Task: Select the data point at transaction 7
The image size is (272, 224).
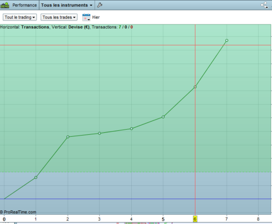Action: pyautogui.click(x=227, y=41)
